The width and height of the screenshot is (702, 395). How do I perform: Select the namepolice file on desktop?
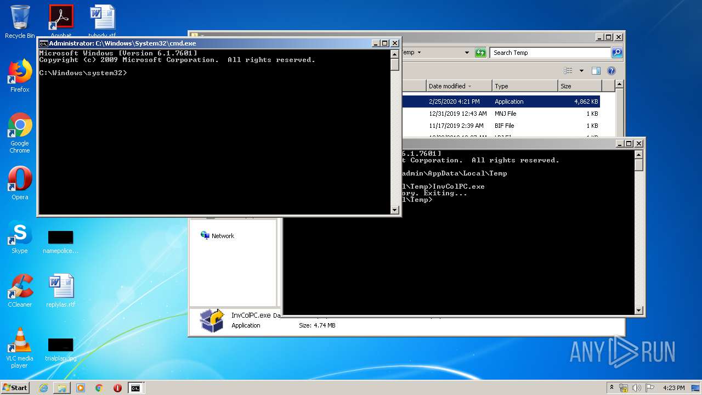click(60, 242)
